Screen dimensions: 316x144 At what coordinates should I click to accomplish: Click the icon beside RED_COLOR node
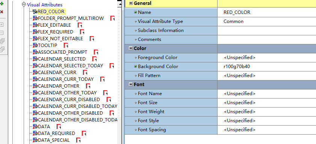point(35,12)
